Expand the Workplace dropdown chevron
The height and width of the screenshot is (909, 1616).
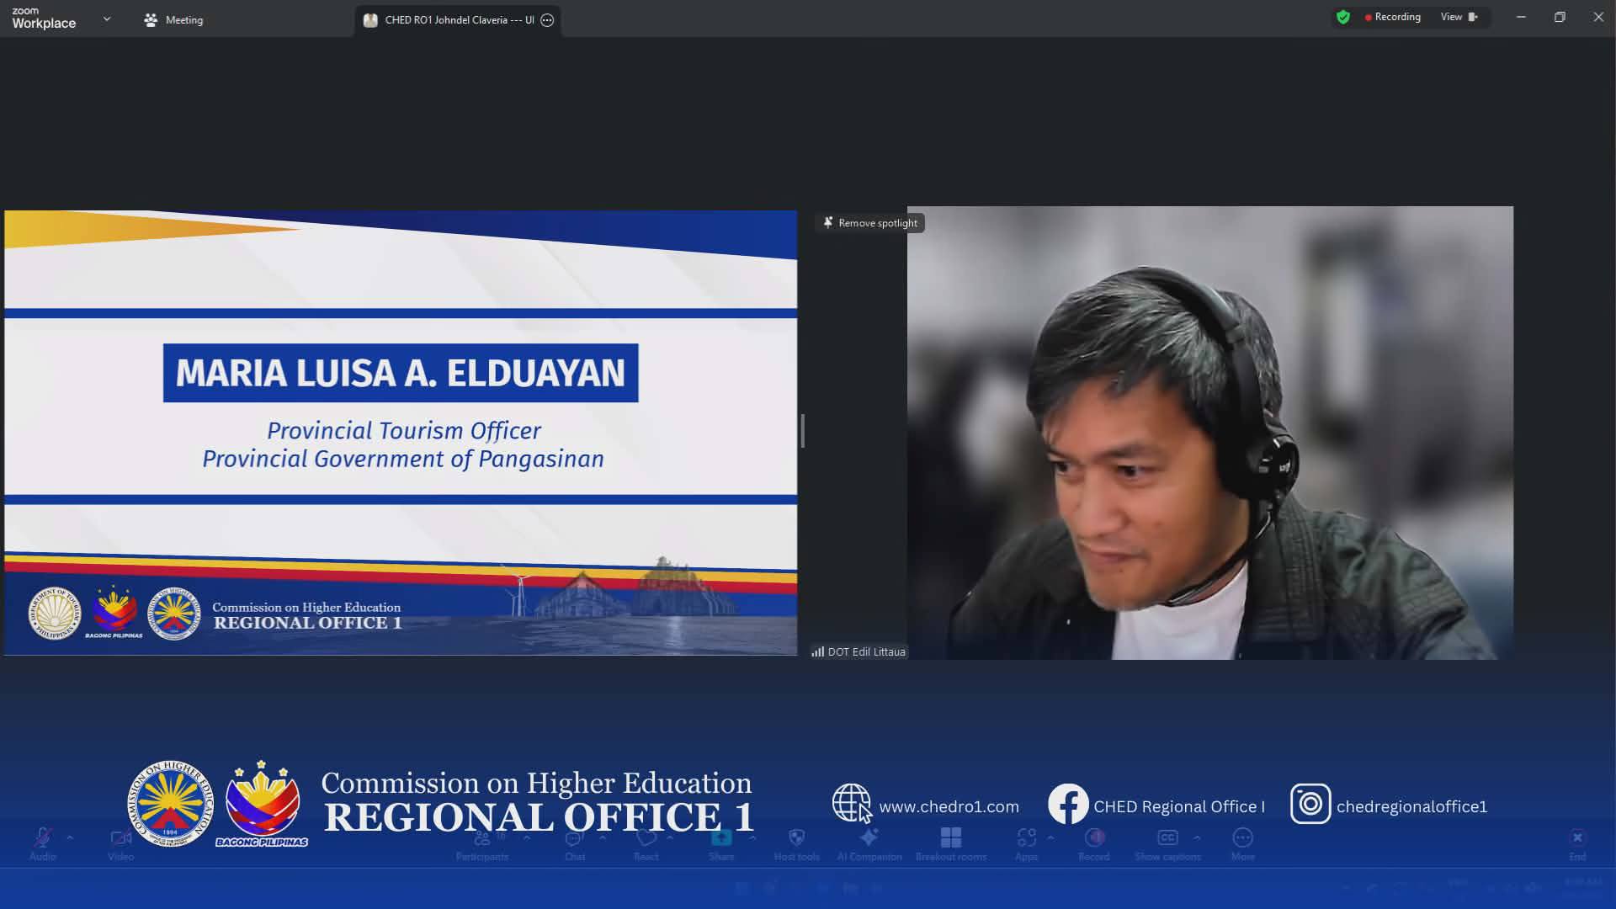click(x=107, y=19)
